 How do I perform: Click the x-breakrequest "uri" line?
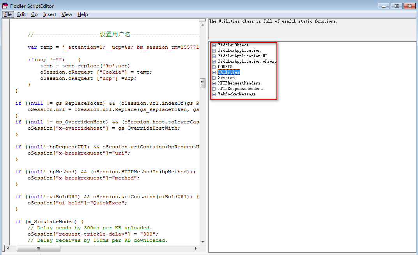(79, 153)
